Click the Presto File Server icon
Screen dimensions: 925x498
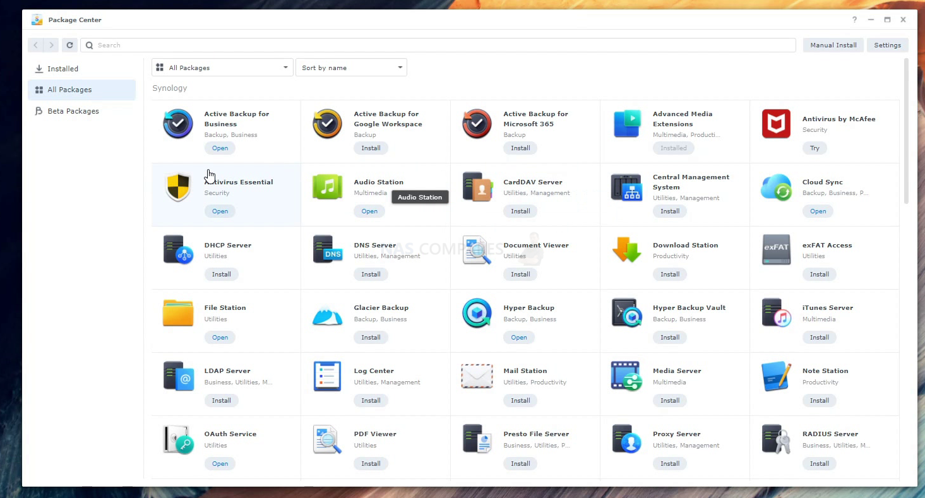coord(477,439)
